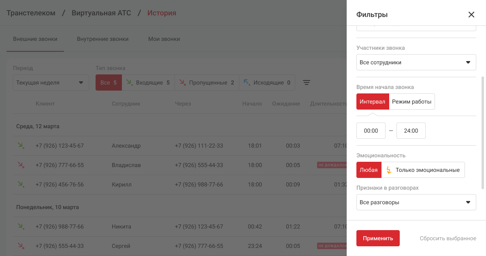
Task: Switch to Режим работы time mode
Action: (411, 102)
